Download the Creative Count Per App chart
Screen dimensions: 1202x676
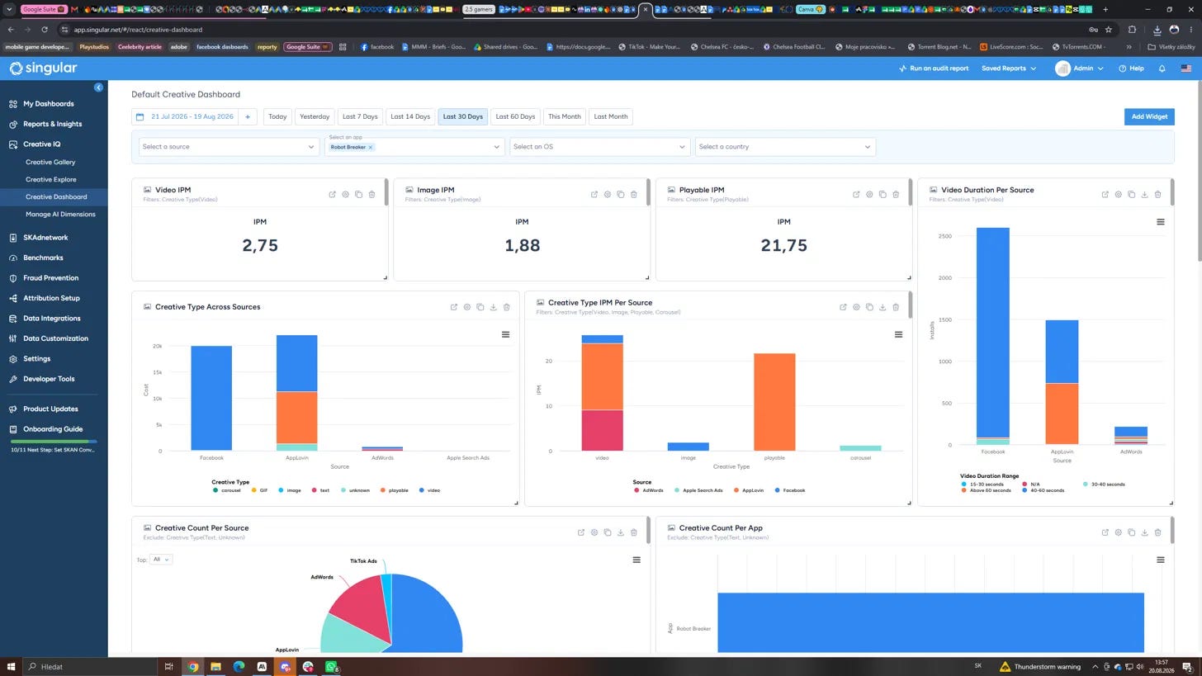click(1145, 532)
